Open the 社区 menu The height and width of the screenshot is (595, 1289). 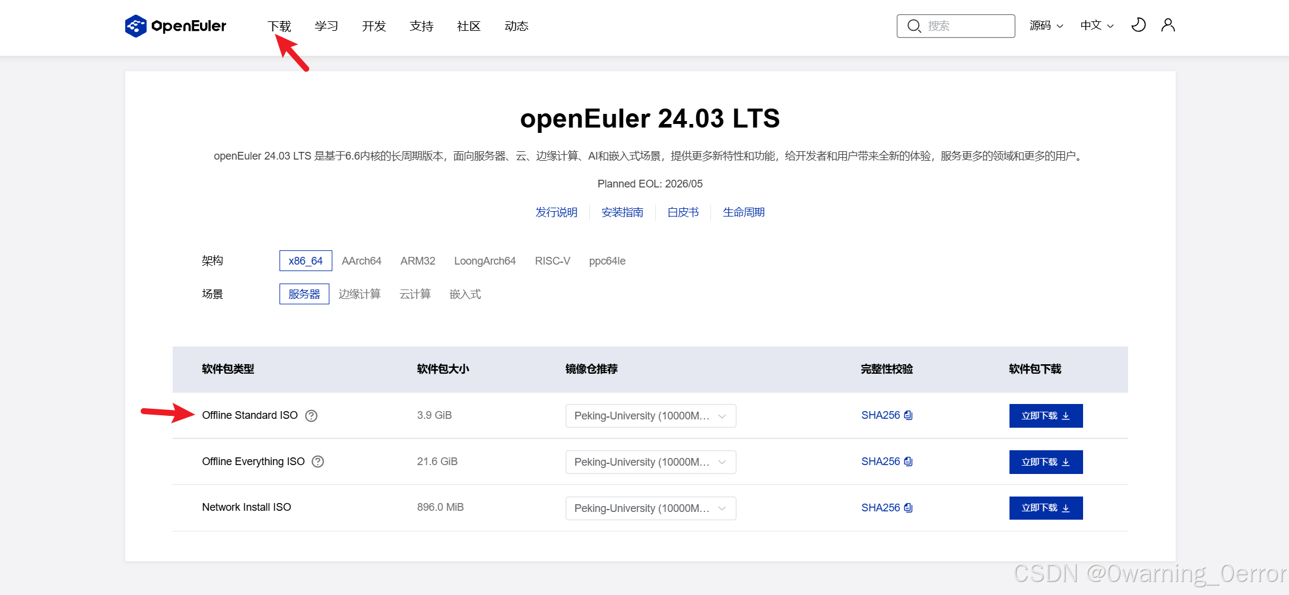(468, 26)
